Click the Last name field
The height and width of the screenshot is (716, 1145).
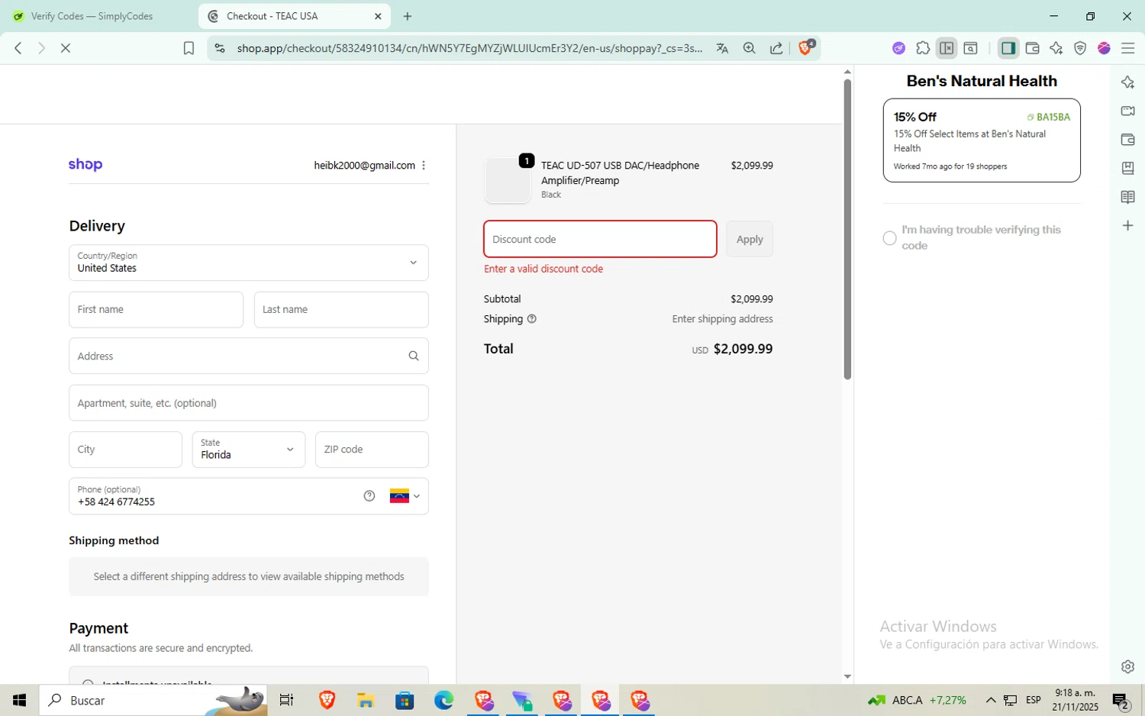tap(341, 310)
